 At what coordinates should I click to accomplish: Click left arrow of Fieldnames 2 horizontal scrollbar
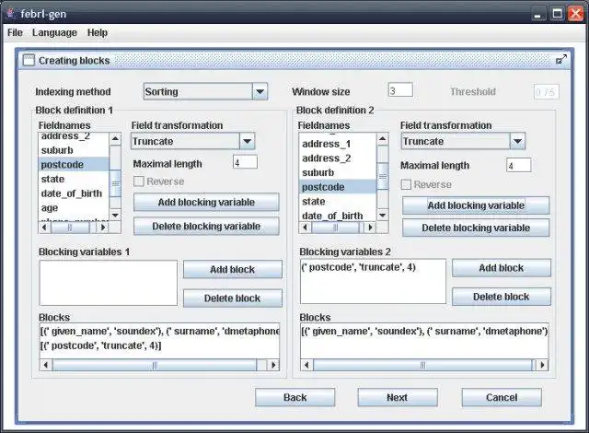point(305,227)
